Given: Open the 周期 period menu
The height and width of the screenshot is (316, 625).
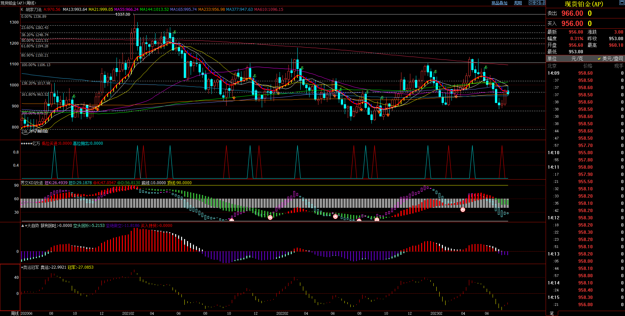Looking at the screenshot, I should (518, 3).
